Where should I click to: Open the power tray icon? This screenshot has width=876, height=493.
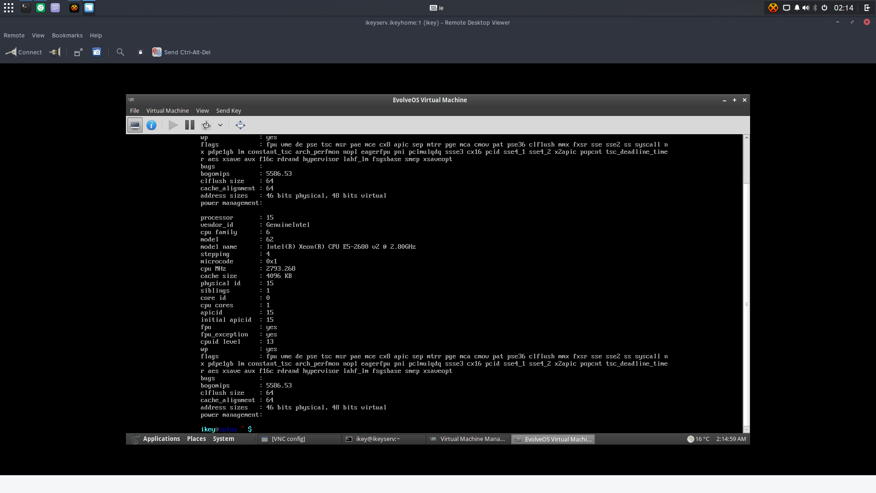tap(824, 8)
